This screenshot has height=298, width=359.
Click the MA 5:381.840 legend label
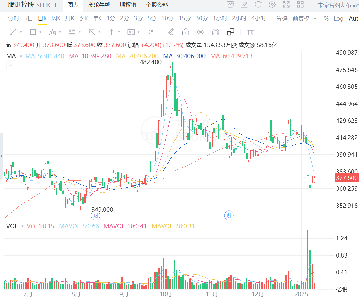[45, 56]
